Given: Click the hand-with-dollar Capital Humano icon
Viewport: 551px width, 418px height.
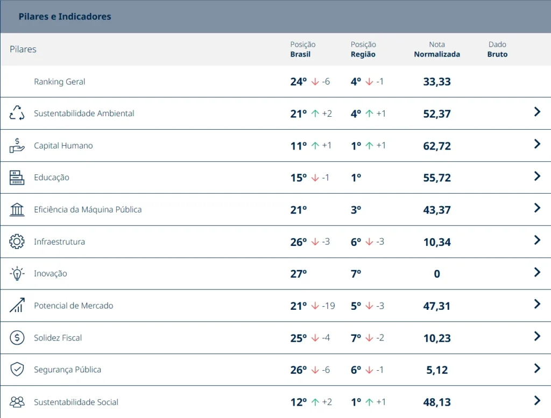Looking at the screenshot, I should point(17,145).
